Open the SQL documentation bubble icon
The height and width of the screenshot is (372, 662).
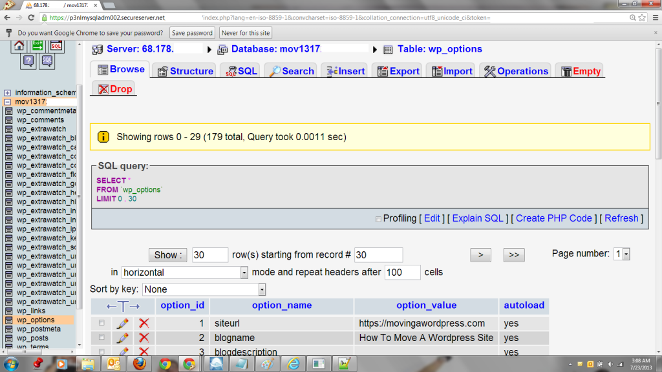coord(47,61)
